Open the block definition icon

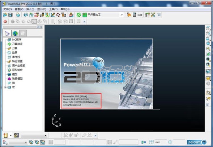tap(26, 15)
